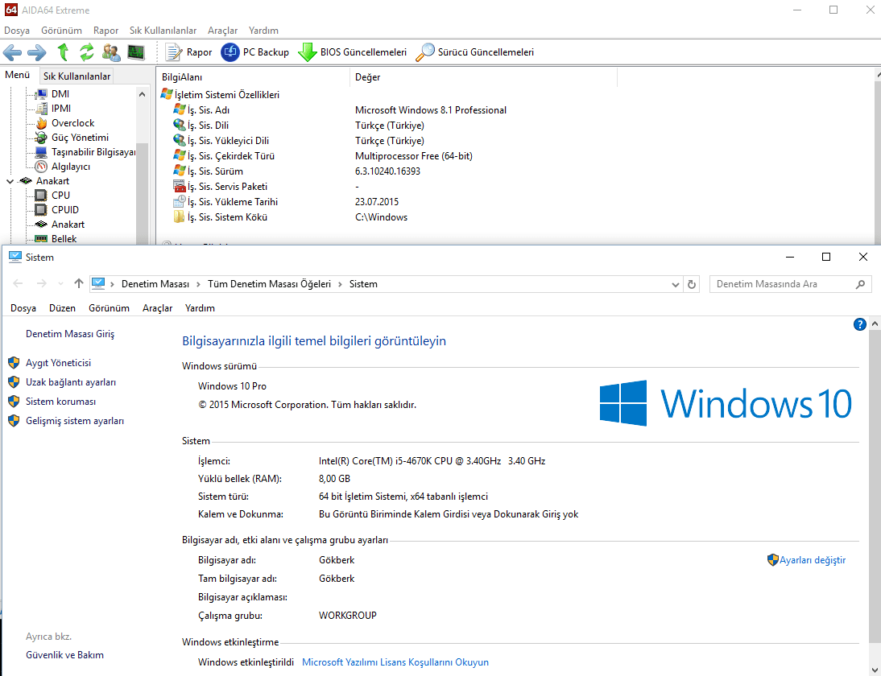Open the Sistem window Dosya menu
The image size is (881, 676).
click(23, 308)
